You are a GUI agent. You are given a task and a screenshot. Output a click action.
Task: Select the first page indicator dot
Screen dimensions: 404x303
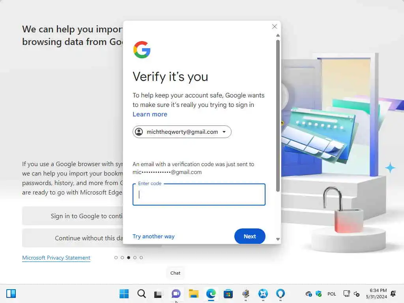click(116, 257)
